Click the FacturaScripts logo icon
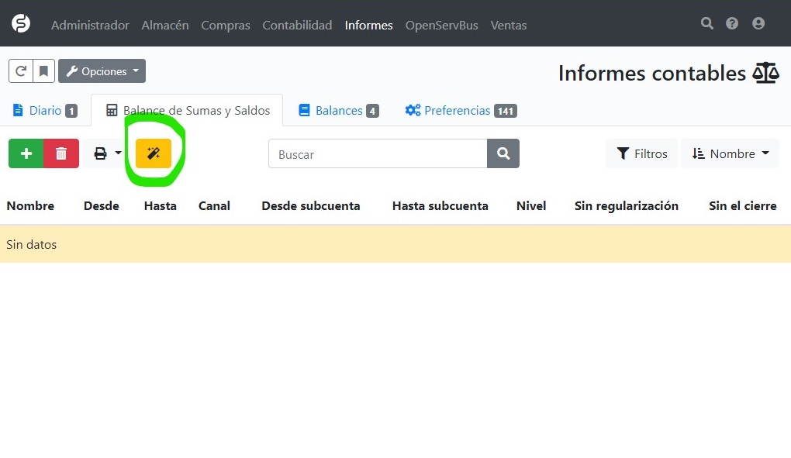The height and width of the screenshot is (458, 791). (21, 24)
